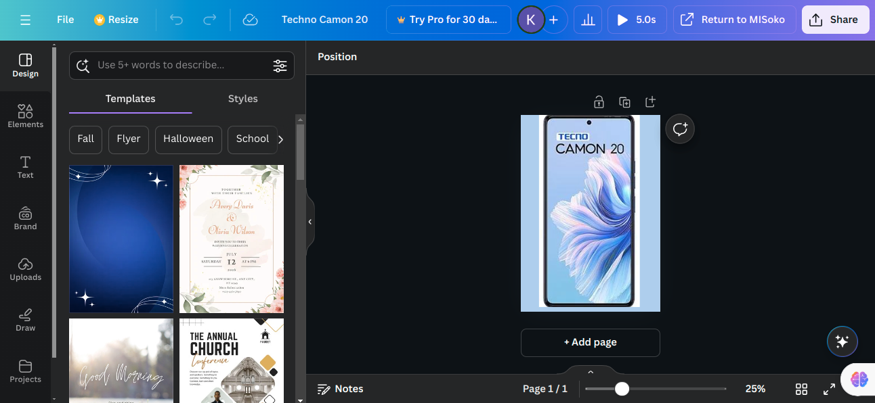Screen dimensions: 875x403
Task: Open the Elements sidebar panel
Action: (25, 116)
